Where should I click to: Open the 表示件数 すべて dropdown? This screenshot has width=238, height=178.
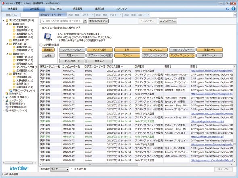click(60, 169)
